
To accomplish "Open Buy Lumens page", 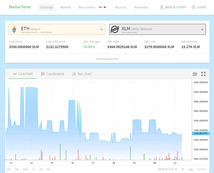I will click(87, 7).
